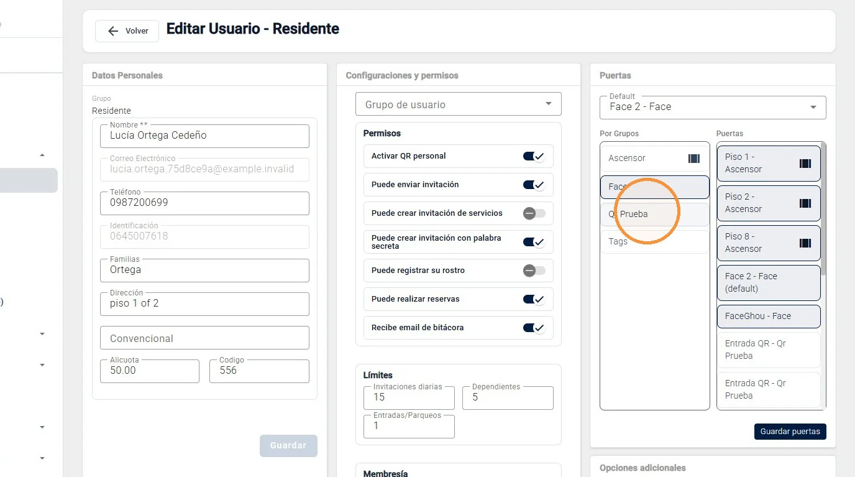855x477 pixels.
Task: Click the Correo Electrónico field
Action: click(204, 169)
